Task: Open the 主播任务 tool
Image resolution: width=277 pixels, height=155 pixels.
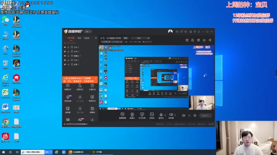Action: click(92, 87)
